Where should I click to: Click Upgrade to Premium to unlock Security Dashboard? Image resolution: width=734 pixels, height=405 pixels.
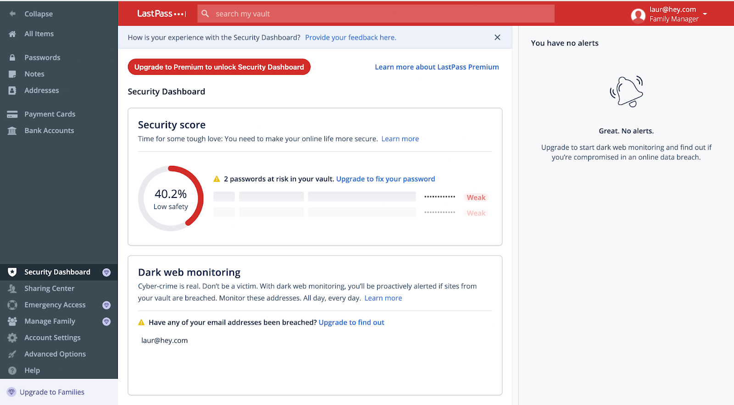click(219, 67)
